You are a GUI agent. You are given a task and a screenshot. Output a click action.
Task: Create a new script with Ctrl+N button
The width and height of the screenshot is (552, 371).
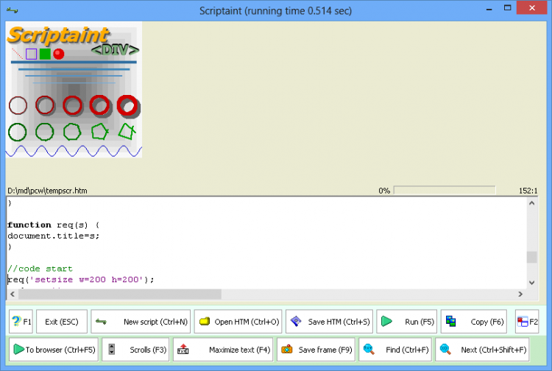141,322
